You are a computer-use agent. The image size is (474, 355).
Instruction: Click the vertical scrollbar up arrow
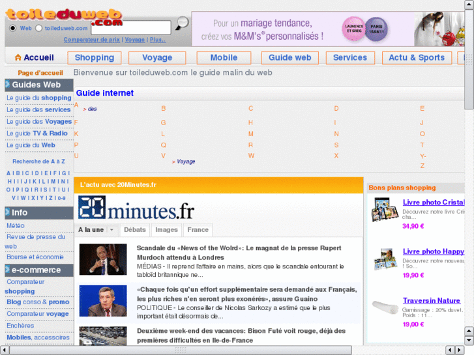click(x=469, y=5)
